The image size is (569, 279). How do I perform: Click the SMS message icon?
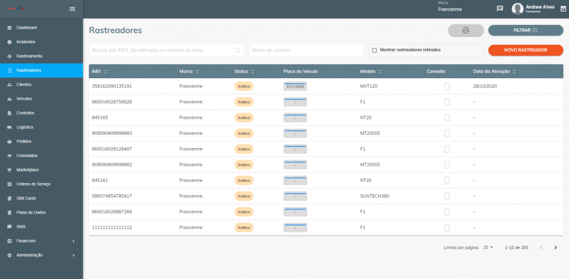(10, 227)
